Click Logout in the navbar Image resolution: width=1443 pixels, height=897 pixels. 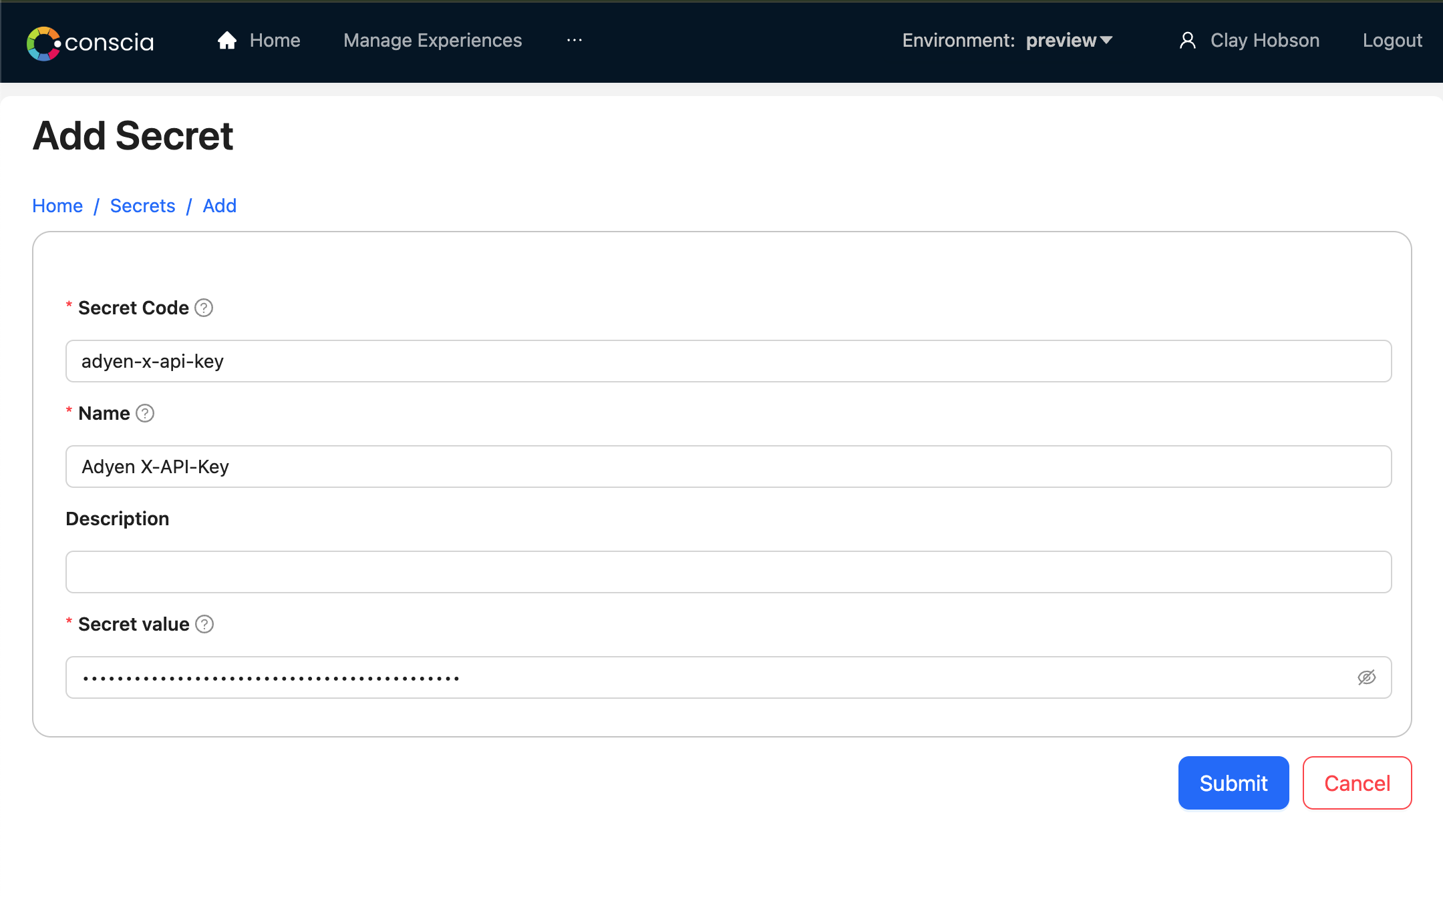click(x=1392, y=40)
